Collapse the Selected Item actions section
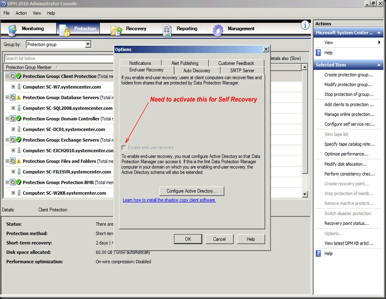Viewport: 386px width, 299px height. (379, 65)
